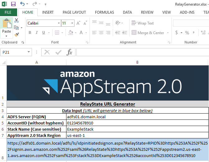The width and height of the screenshot is (209, 162).
Task: Open Merge & Center dropdown arrow
Action: tap(168, 33)
